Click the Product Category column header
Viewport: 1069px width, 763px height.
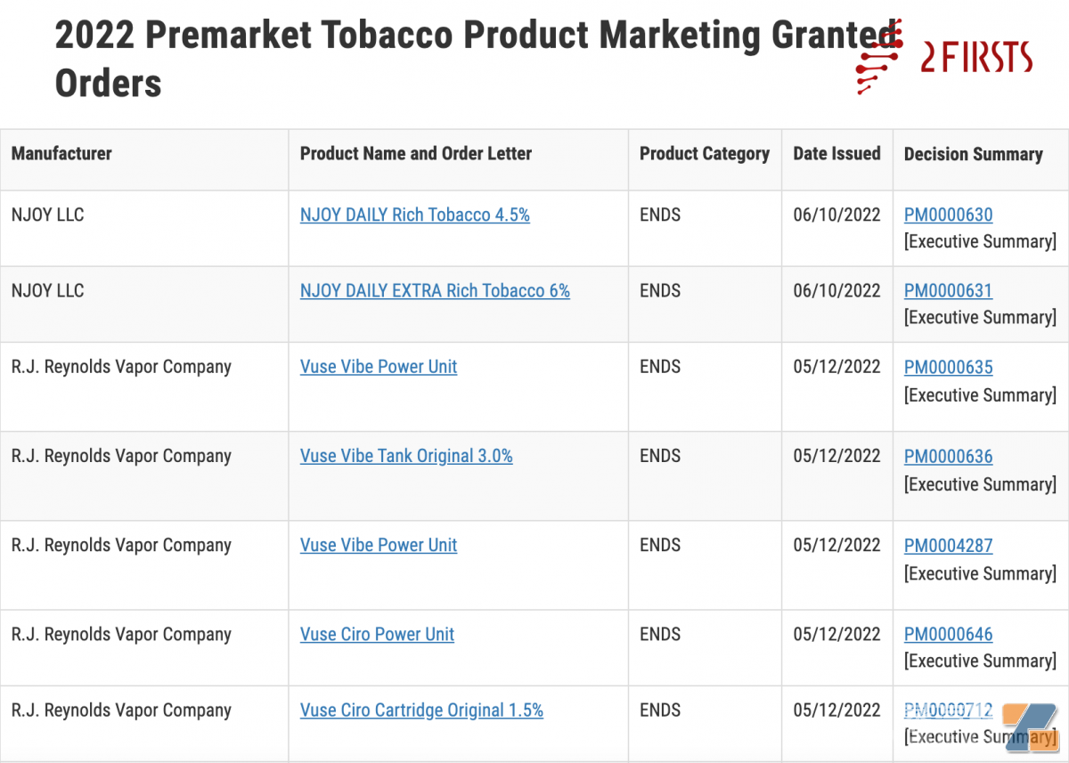pos(704,154)
